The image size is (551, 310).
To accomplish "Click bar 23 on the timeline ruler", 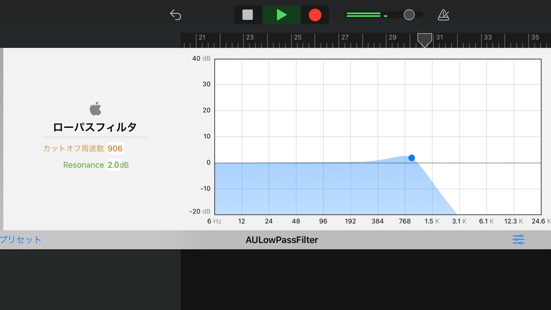I will coord(250,37).
